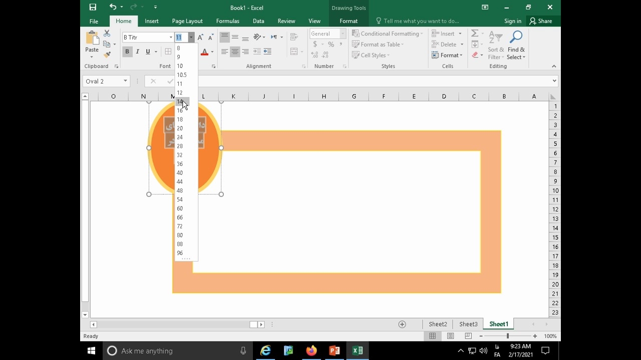
Task: Open the Format cells dropdown
Action: (446, 55)
